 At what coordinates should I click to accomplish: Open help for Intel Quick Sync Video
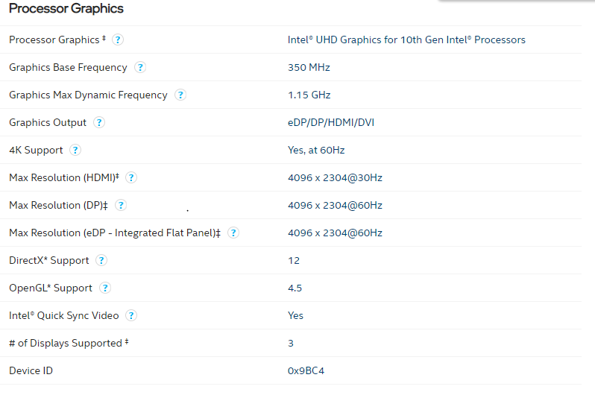[131, 316]
